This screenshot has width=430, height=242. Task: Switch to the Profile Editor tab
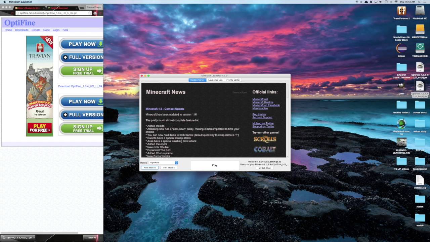[233, 80]
